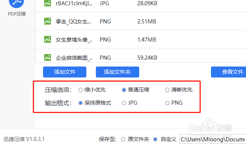The height and width of the screenshot is (144, 246).
Task: Click the 2.51MB size value
Action: (x=147, y=22)
